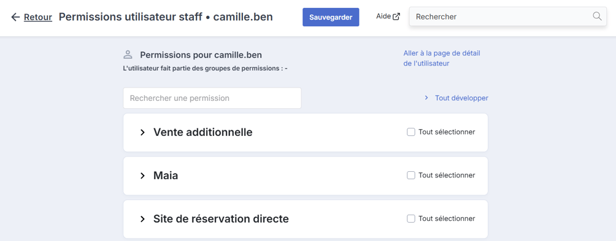Image resolution: width=616 pixels, height=241 pixels.
Task: Click the Site de réservation directe heading
Action: tap(221, 218)
